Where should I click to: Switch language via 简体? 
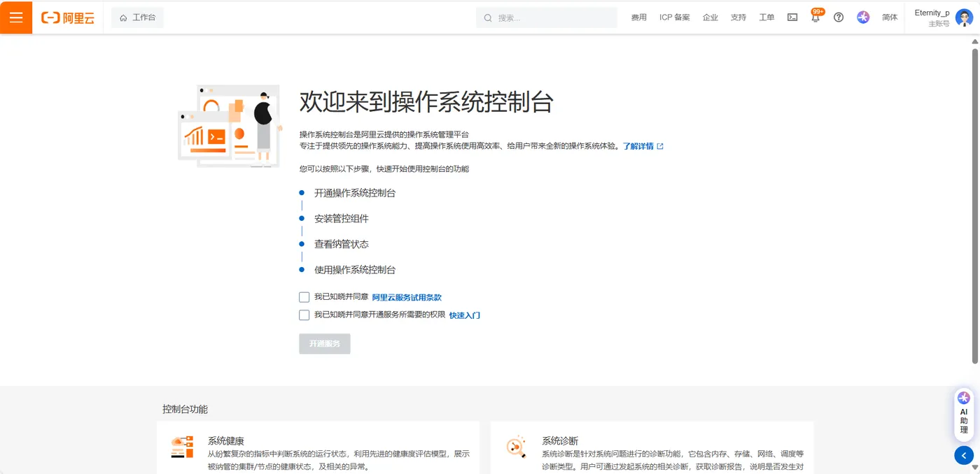pos(890,17)
